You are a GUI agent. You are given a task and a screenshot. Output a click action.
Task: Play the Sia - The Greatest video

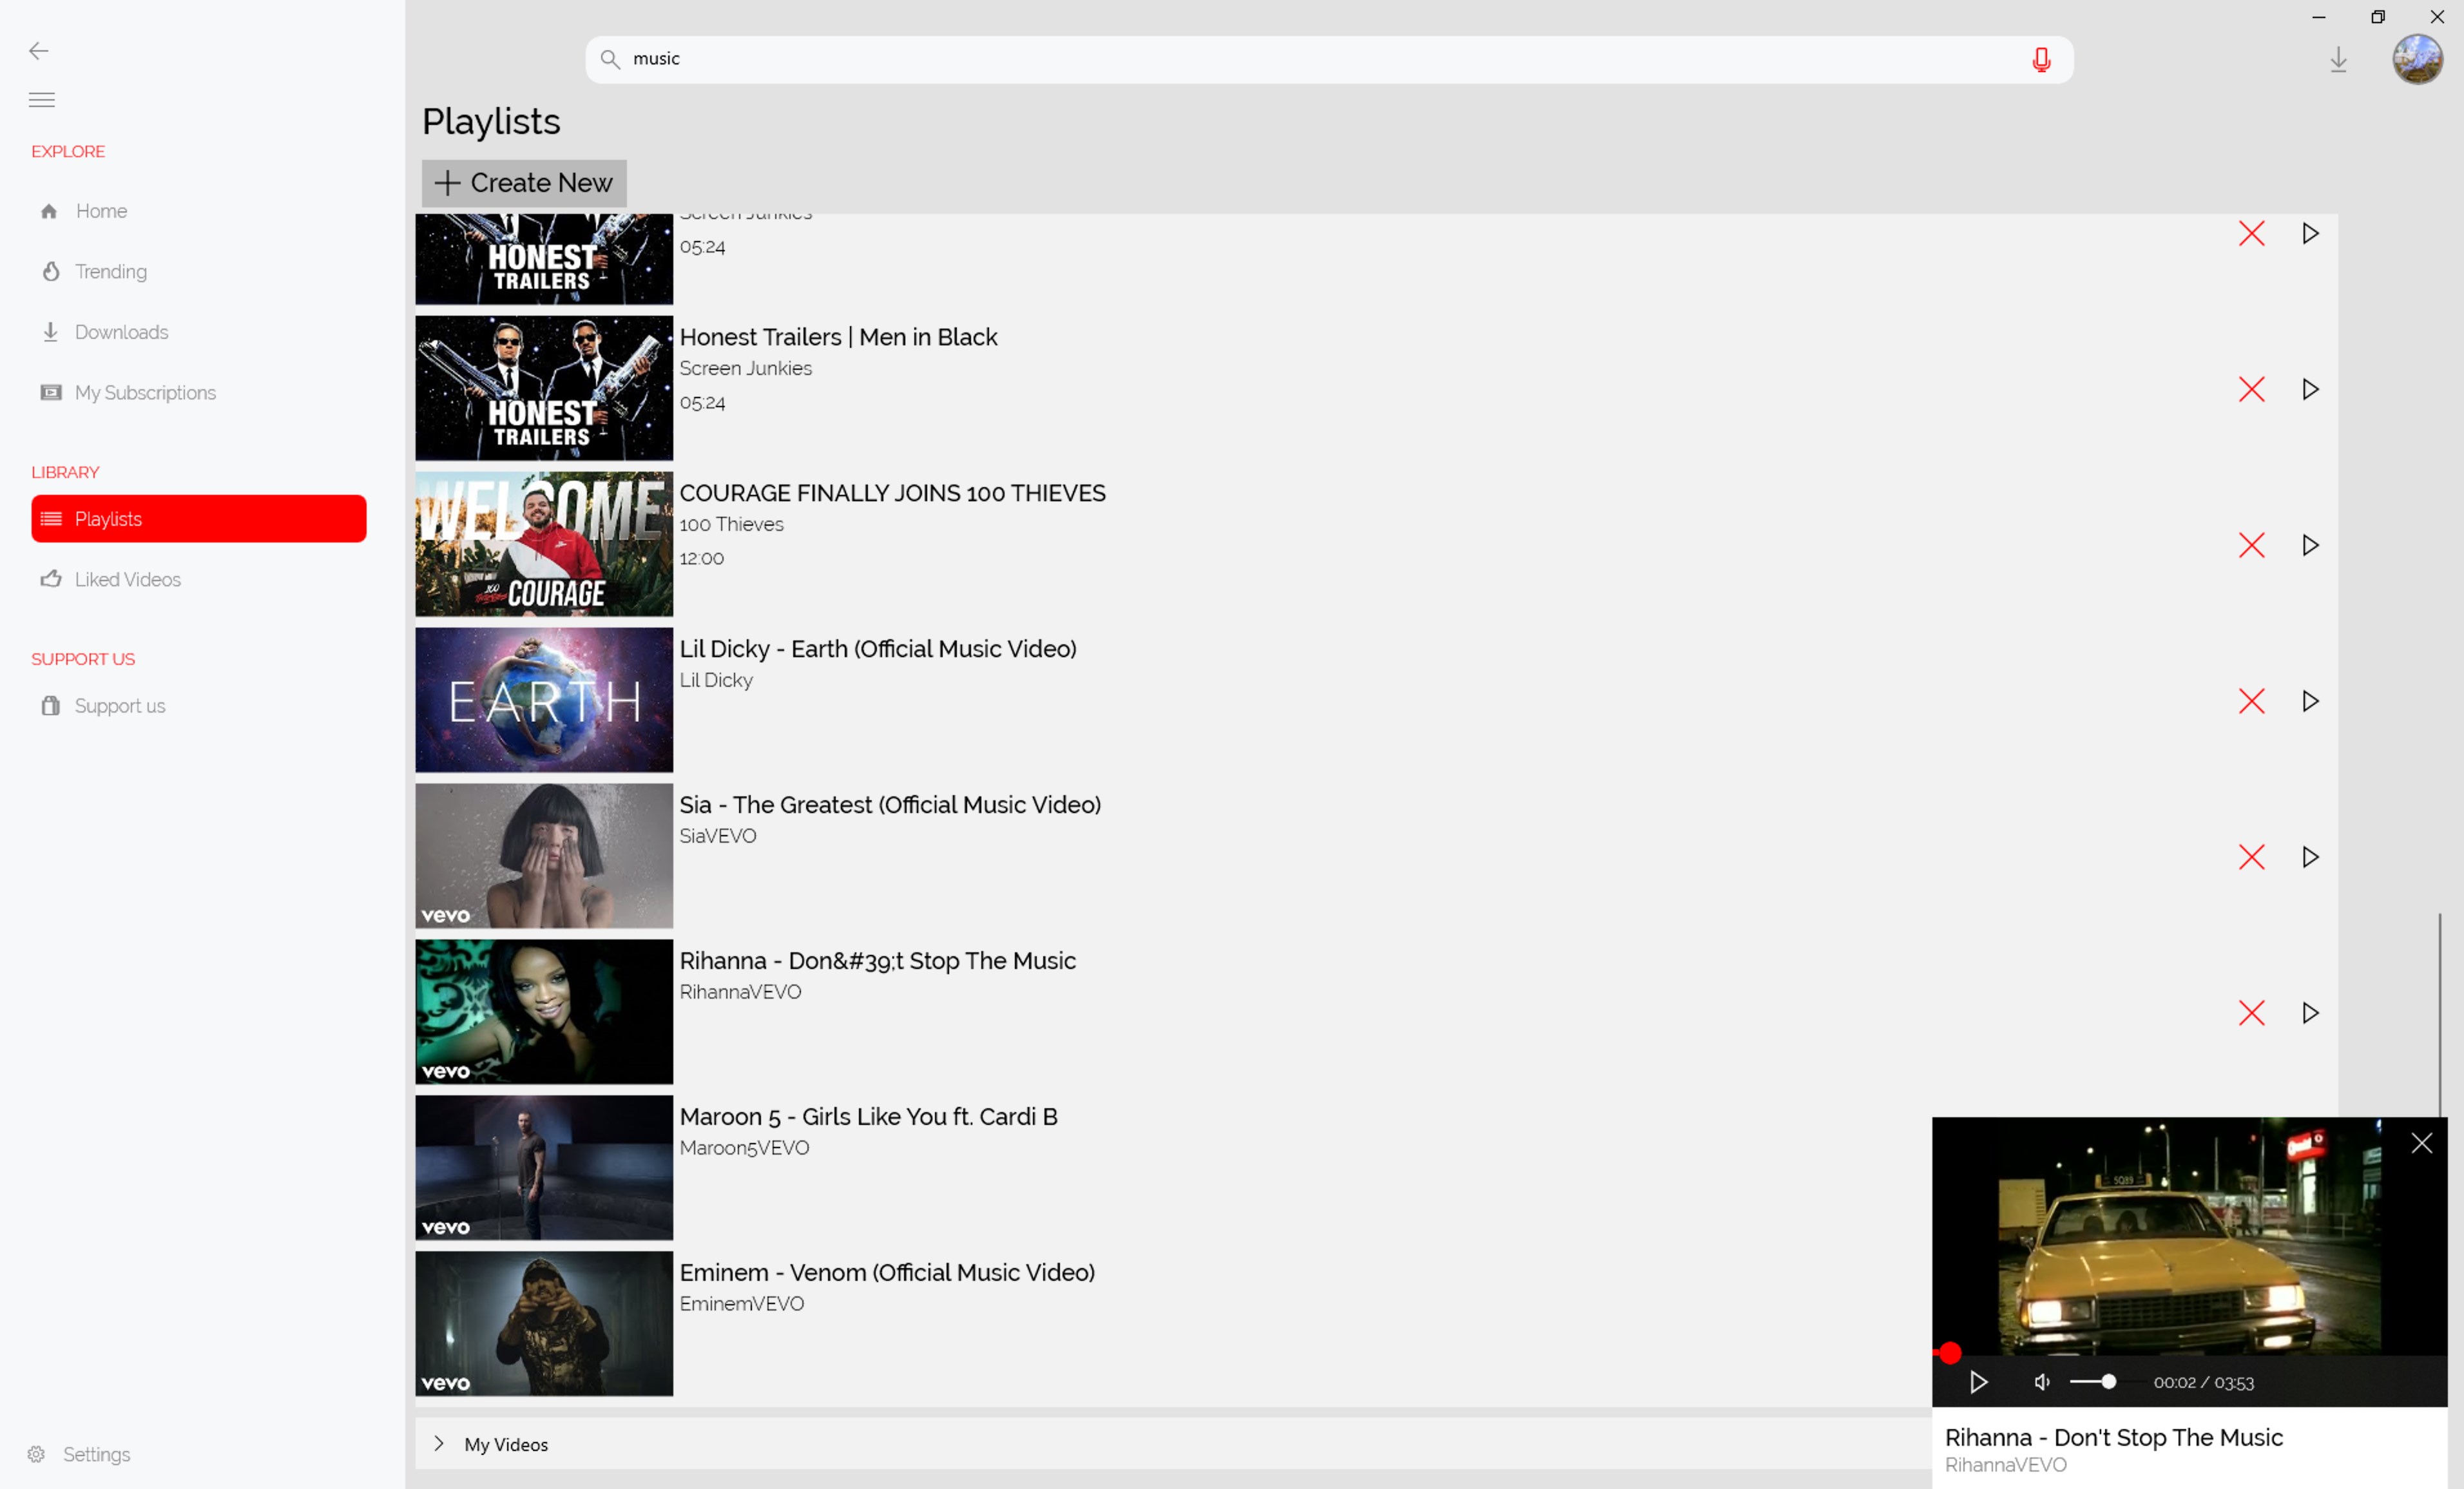[x=2310, y=857]
